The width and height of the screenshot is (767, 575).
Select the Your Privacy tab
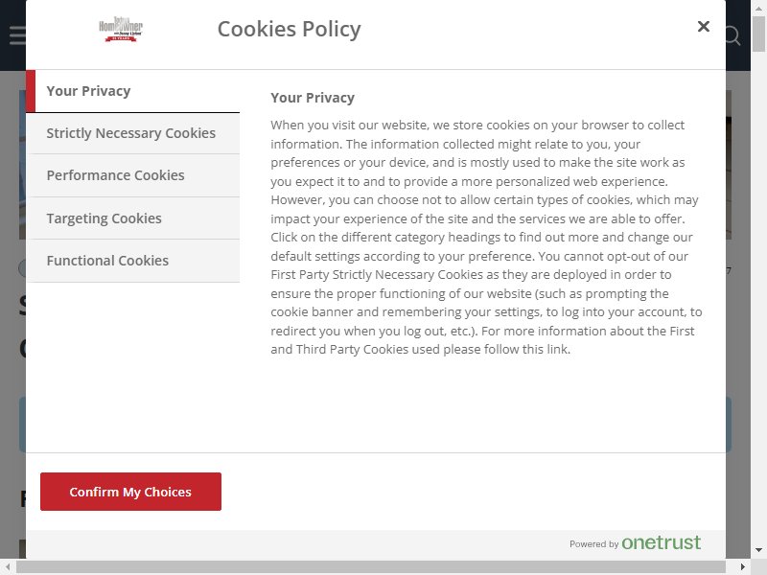[132, 91]
